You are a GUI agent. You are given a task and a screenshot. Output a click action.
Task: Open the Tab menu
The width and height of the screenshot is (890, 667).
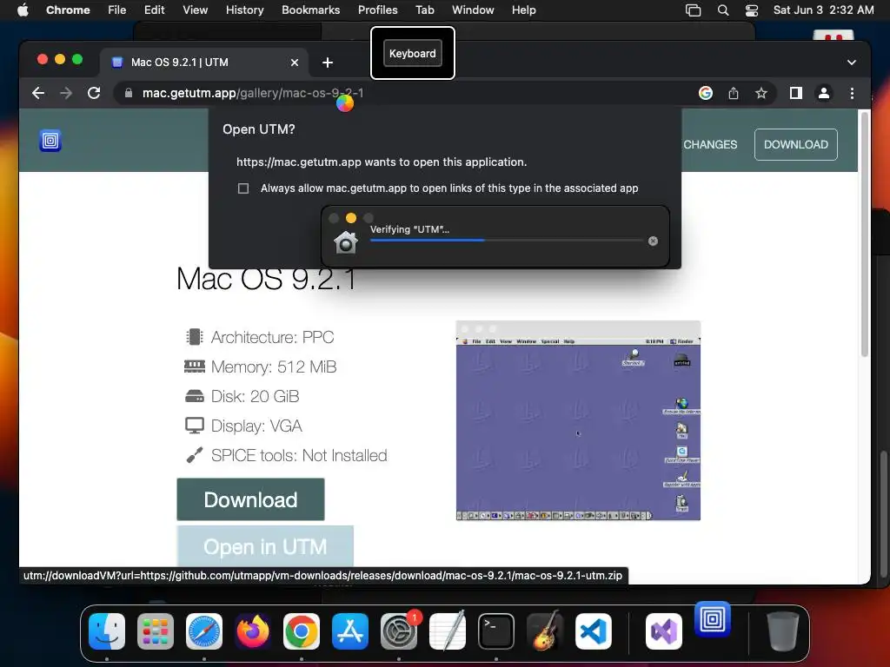pos(425,10)
